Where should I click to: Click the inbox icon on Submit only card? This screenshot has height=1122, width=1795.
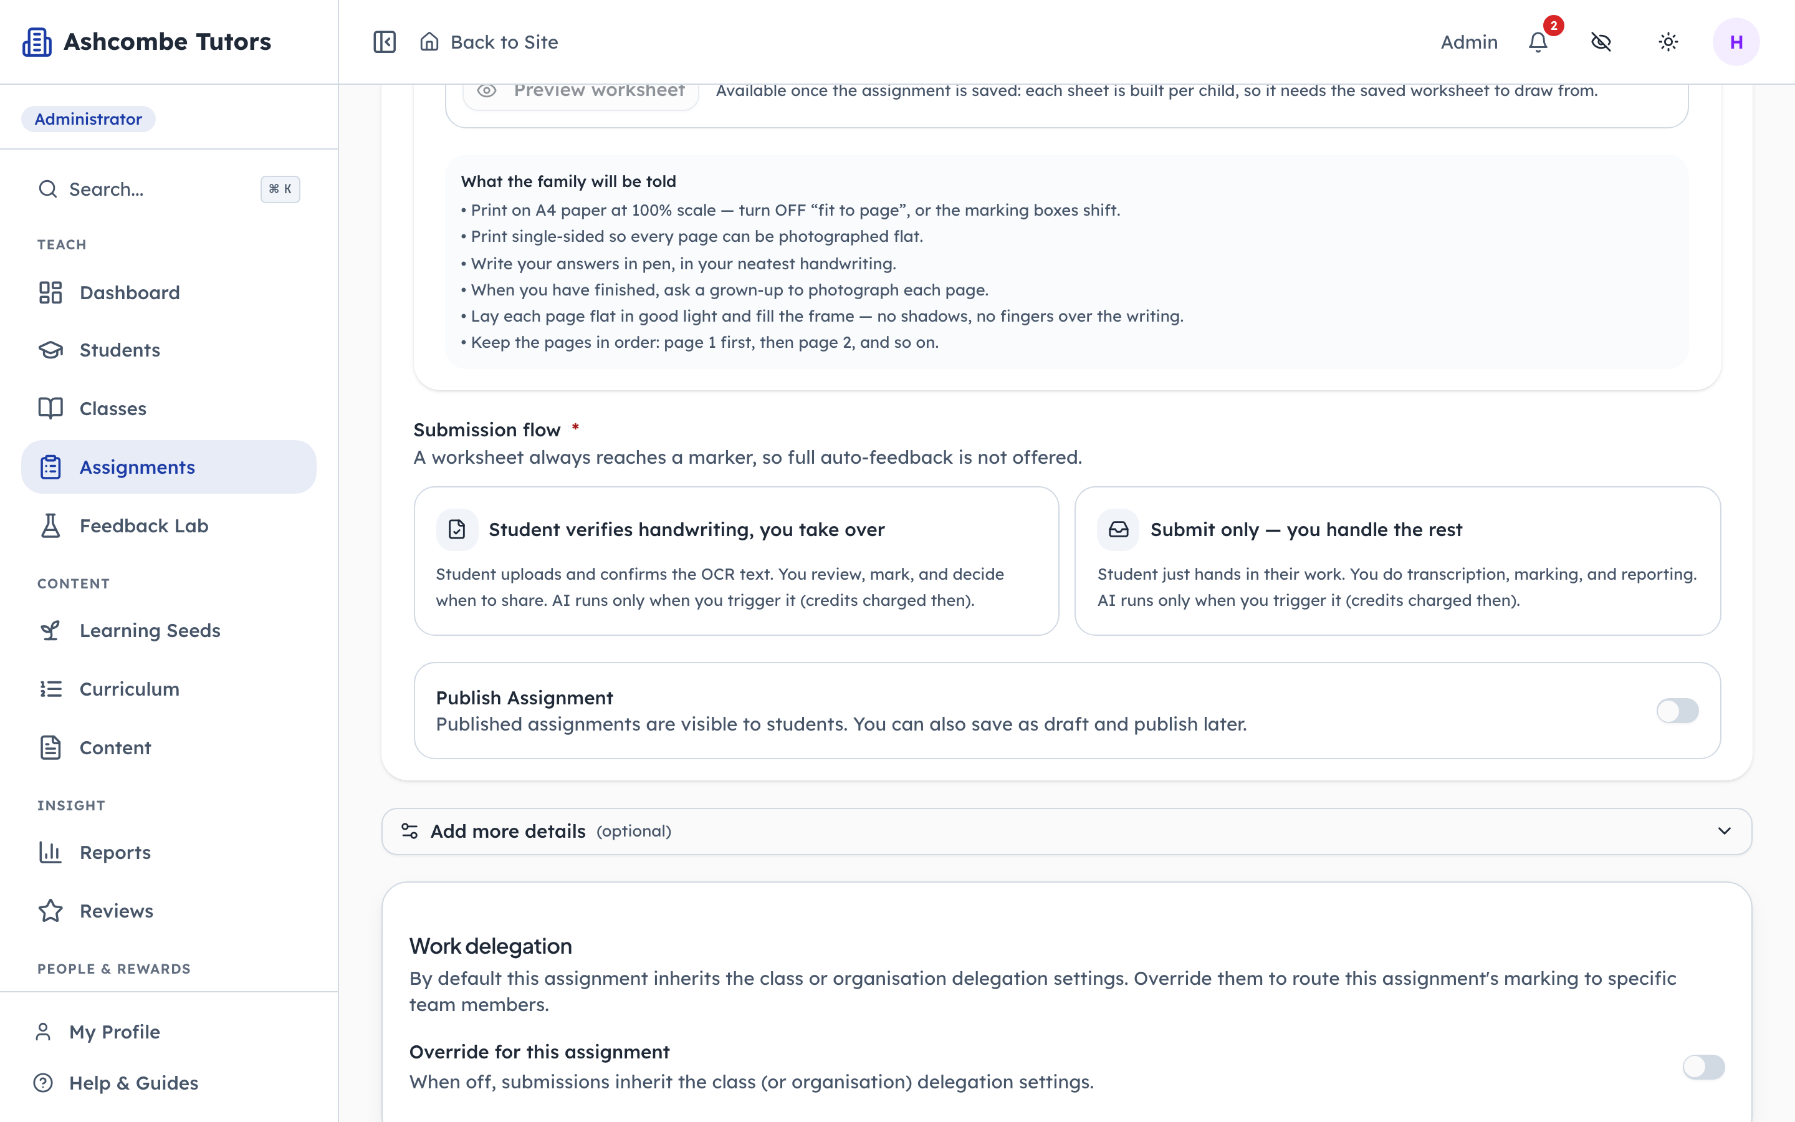click(x=1118, y=529)
